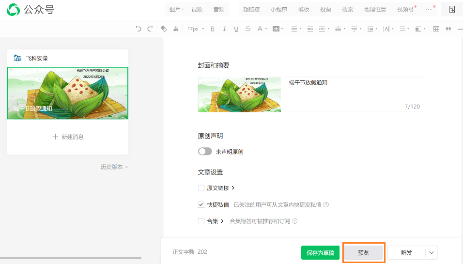Click the undo arrow icon
This screenshot has height=264, width=463.
(139, 29)
